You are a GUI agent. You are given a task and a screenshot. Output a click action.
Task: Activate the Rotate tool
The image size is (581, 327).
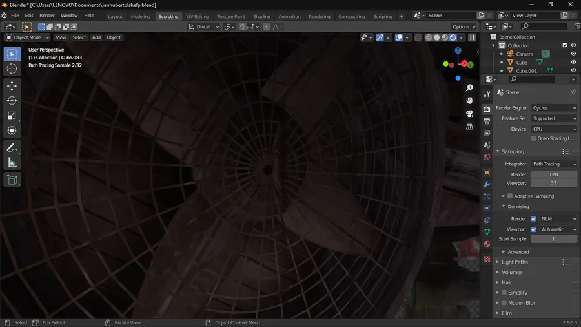click(x=12, y=100)
